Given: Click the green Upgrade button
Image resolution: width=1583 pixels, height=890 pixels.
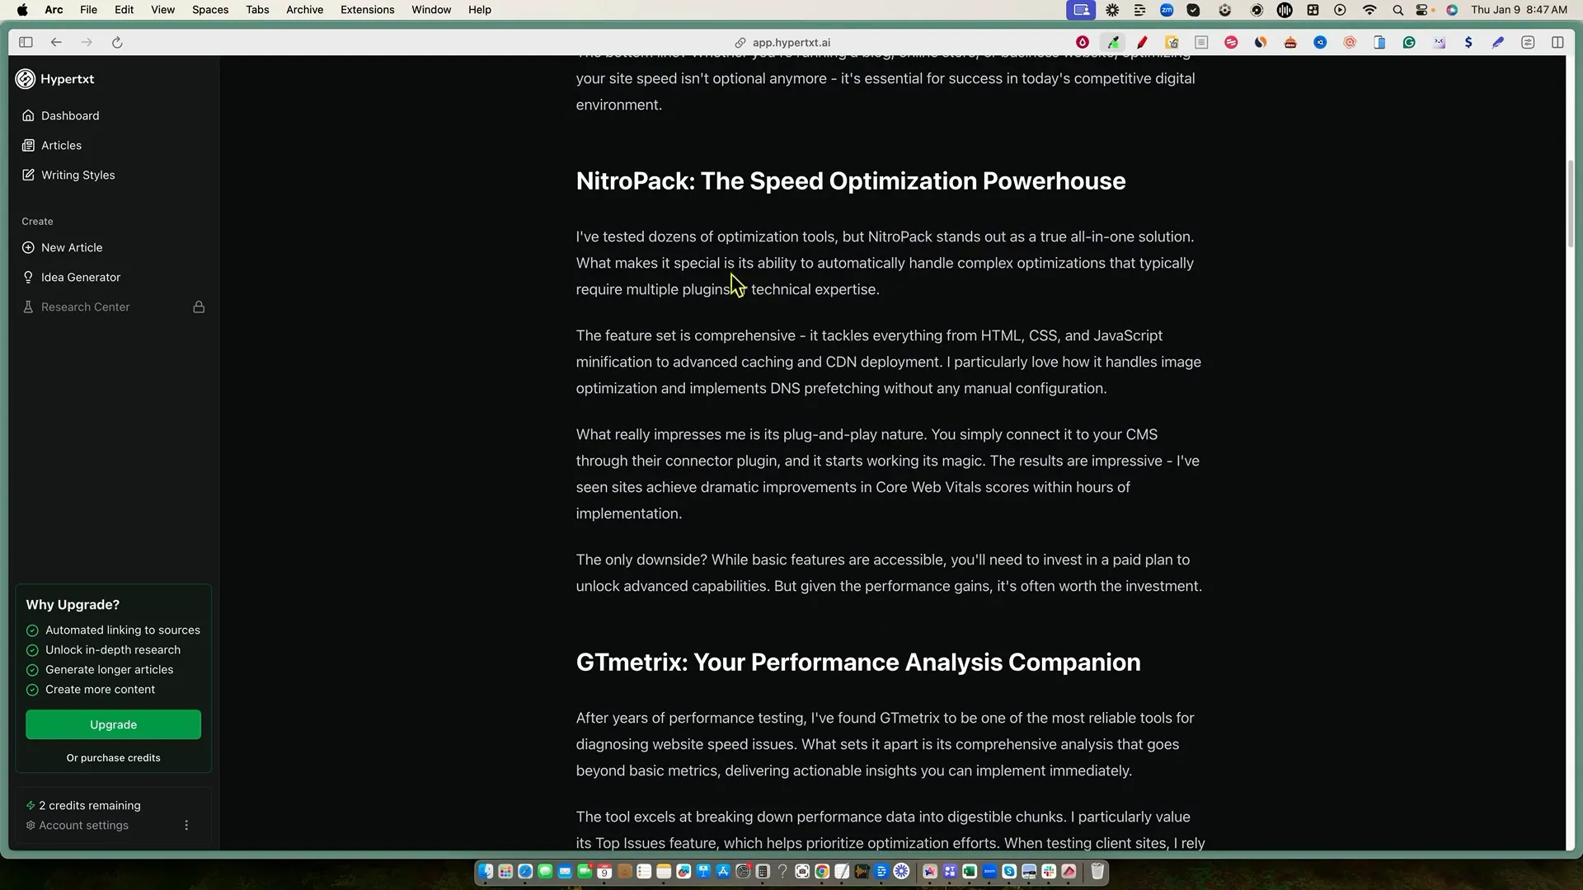Looking at the screenshot, I should (113, 724).
